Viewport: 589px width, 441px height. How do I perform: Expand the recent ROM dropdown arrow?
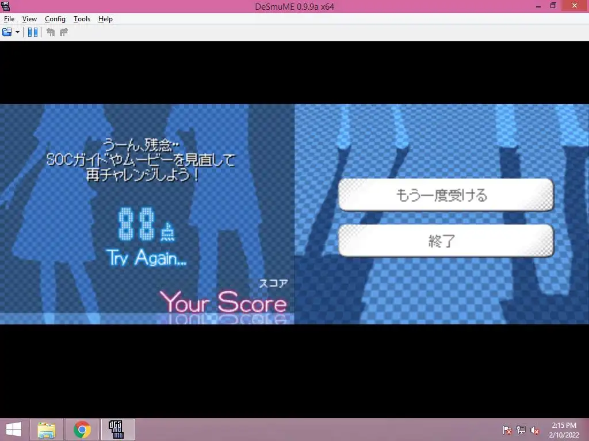pos(17,32)
